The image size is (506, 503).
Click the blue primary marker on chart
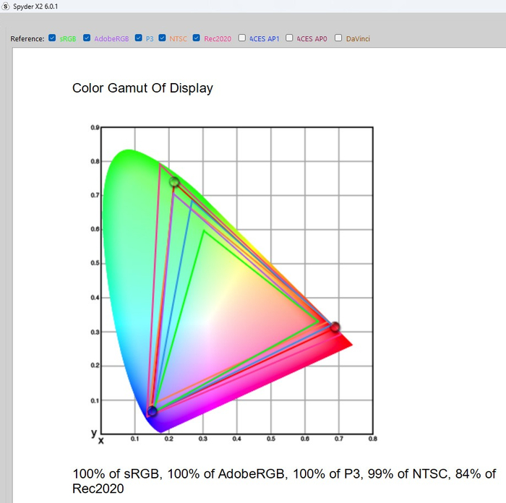coord(152,411)
